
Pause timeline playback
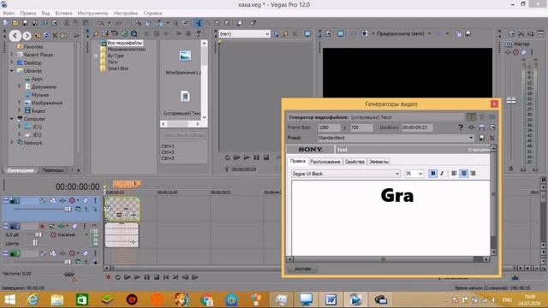(x=146, y=277)
